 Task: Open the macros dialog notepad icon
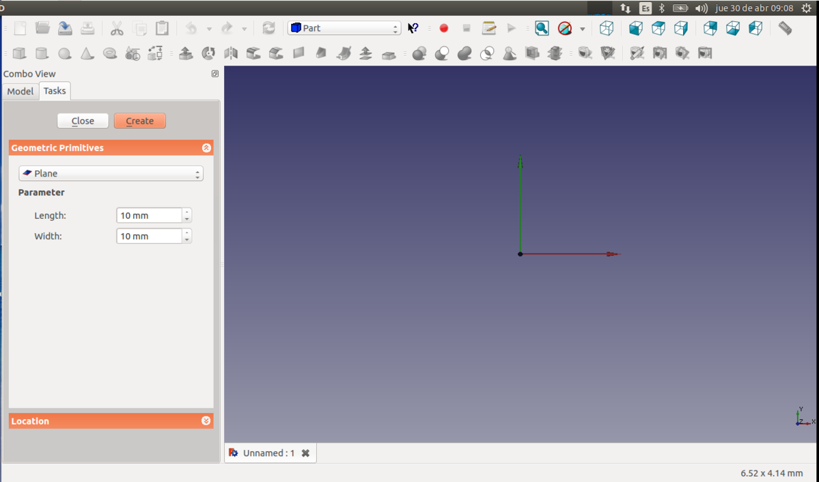pos(489,28)
